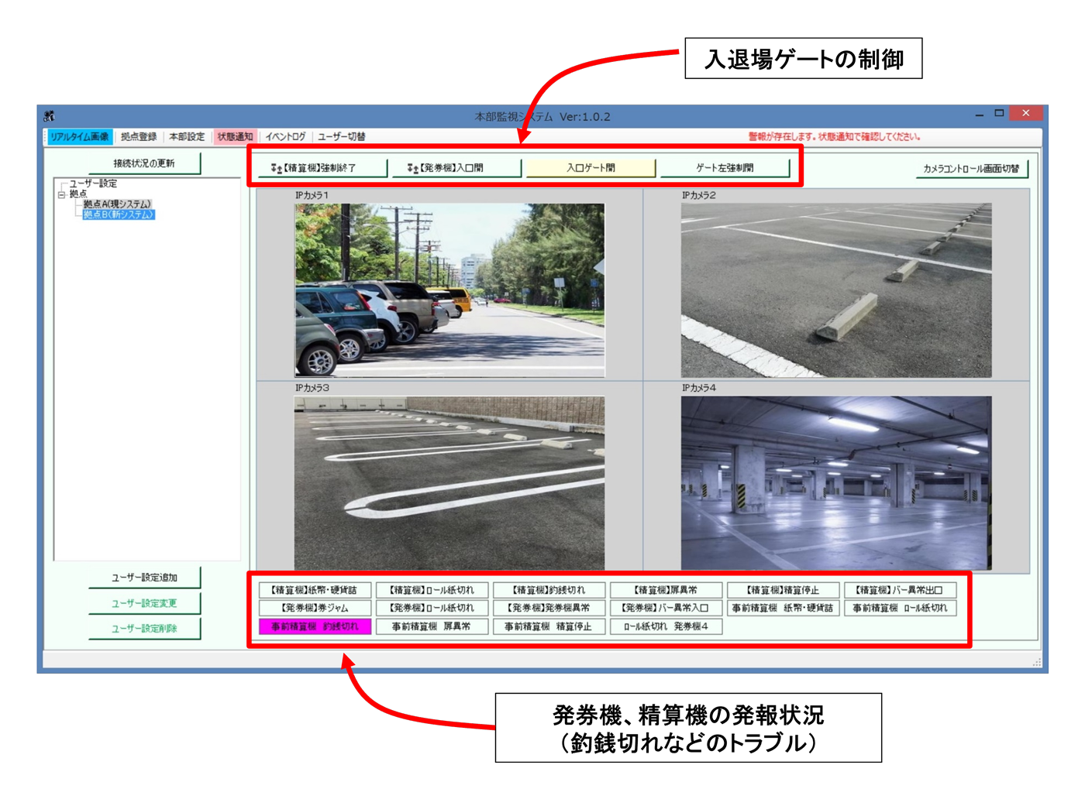Open the 本部設定 tab

tap(187, 137)
